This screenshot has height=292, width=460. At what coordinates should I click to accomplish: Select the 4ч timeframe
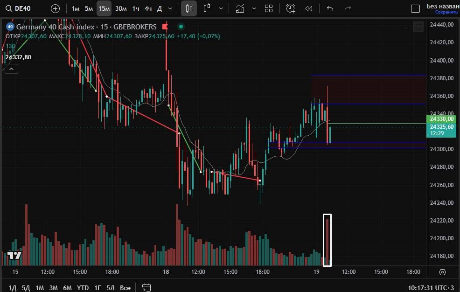coord(148,8)
